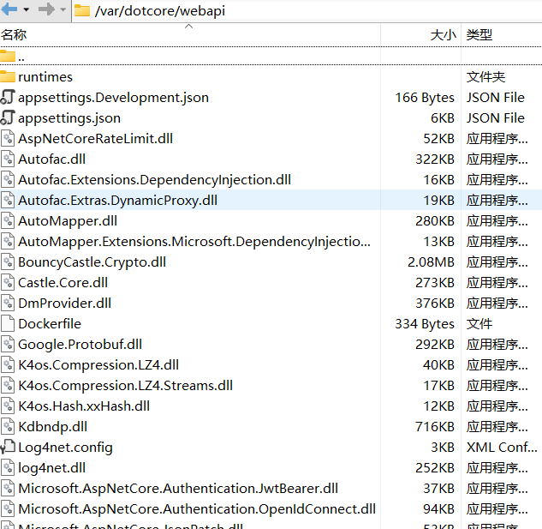
Task: Select Autofac.dll file name
Action: [x=52, y=159]
